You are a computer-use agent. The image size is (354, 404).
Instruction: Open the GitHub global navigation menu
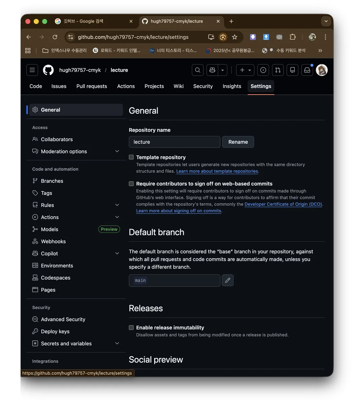pyautogui.click(x=32, y=70)
